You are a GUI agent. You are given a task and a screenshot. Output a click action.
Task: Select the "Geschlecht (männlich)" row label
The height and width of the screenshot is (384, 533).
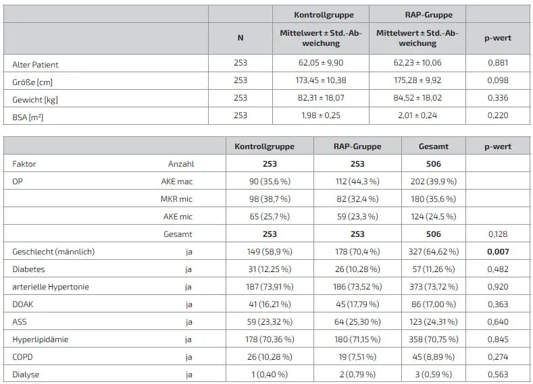pyautogui.click(x=53, y=252)
